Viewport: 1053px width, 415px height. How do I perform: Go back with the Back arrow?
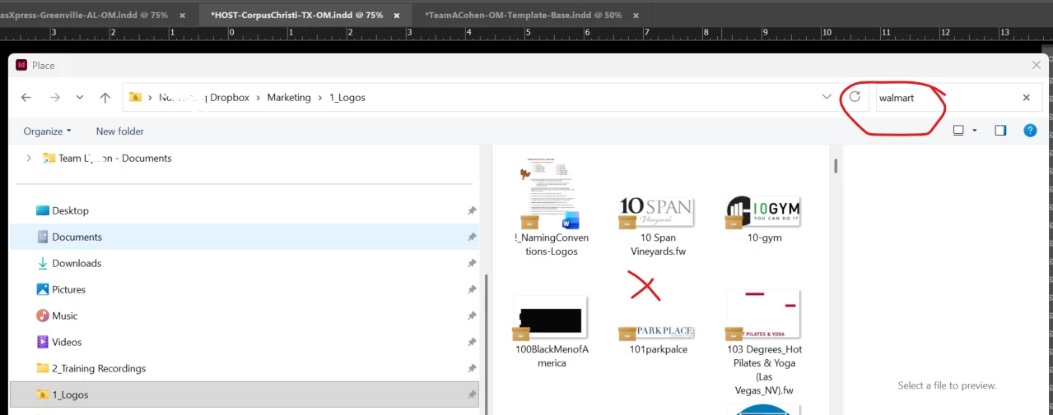[x=26, y=97]
